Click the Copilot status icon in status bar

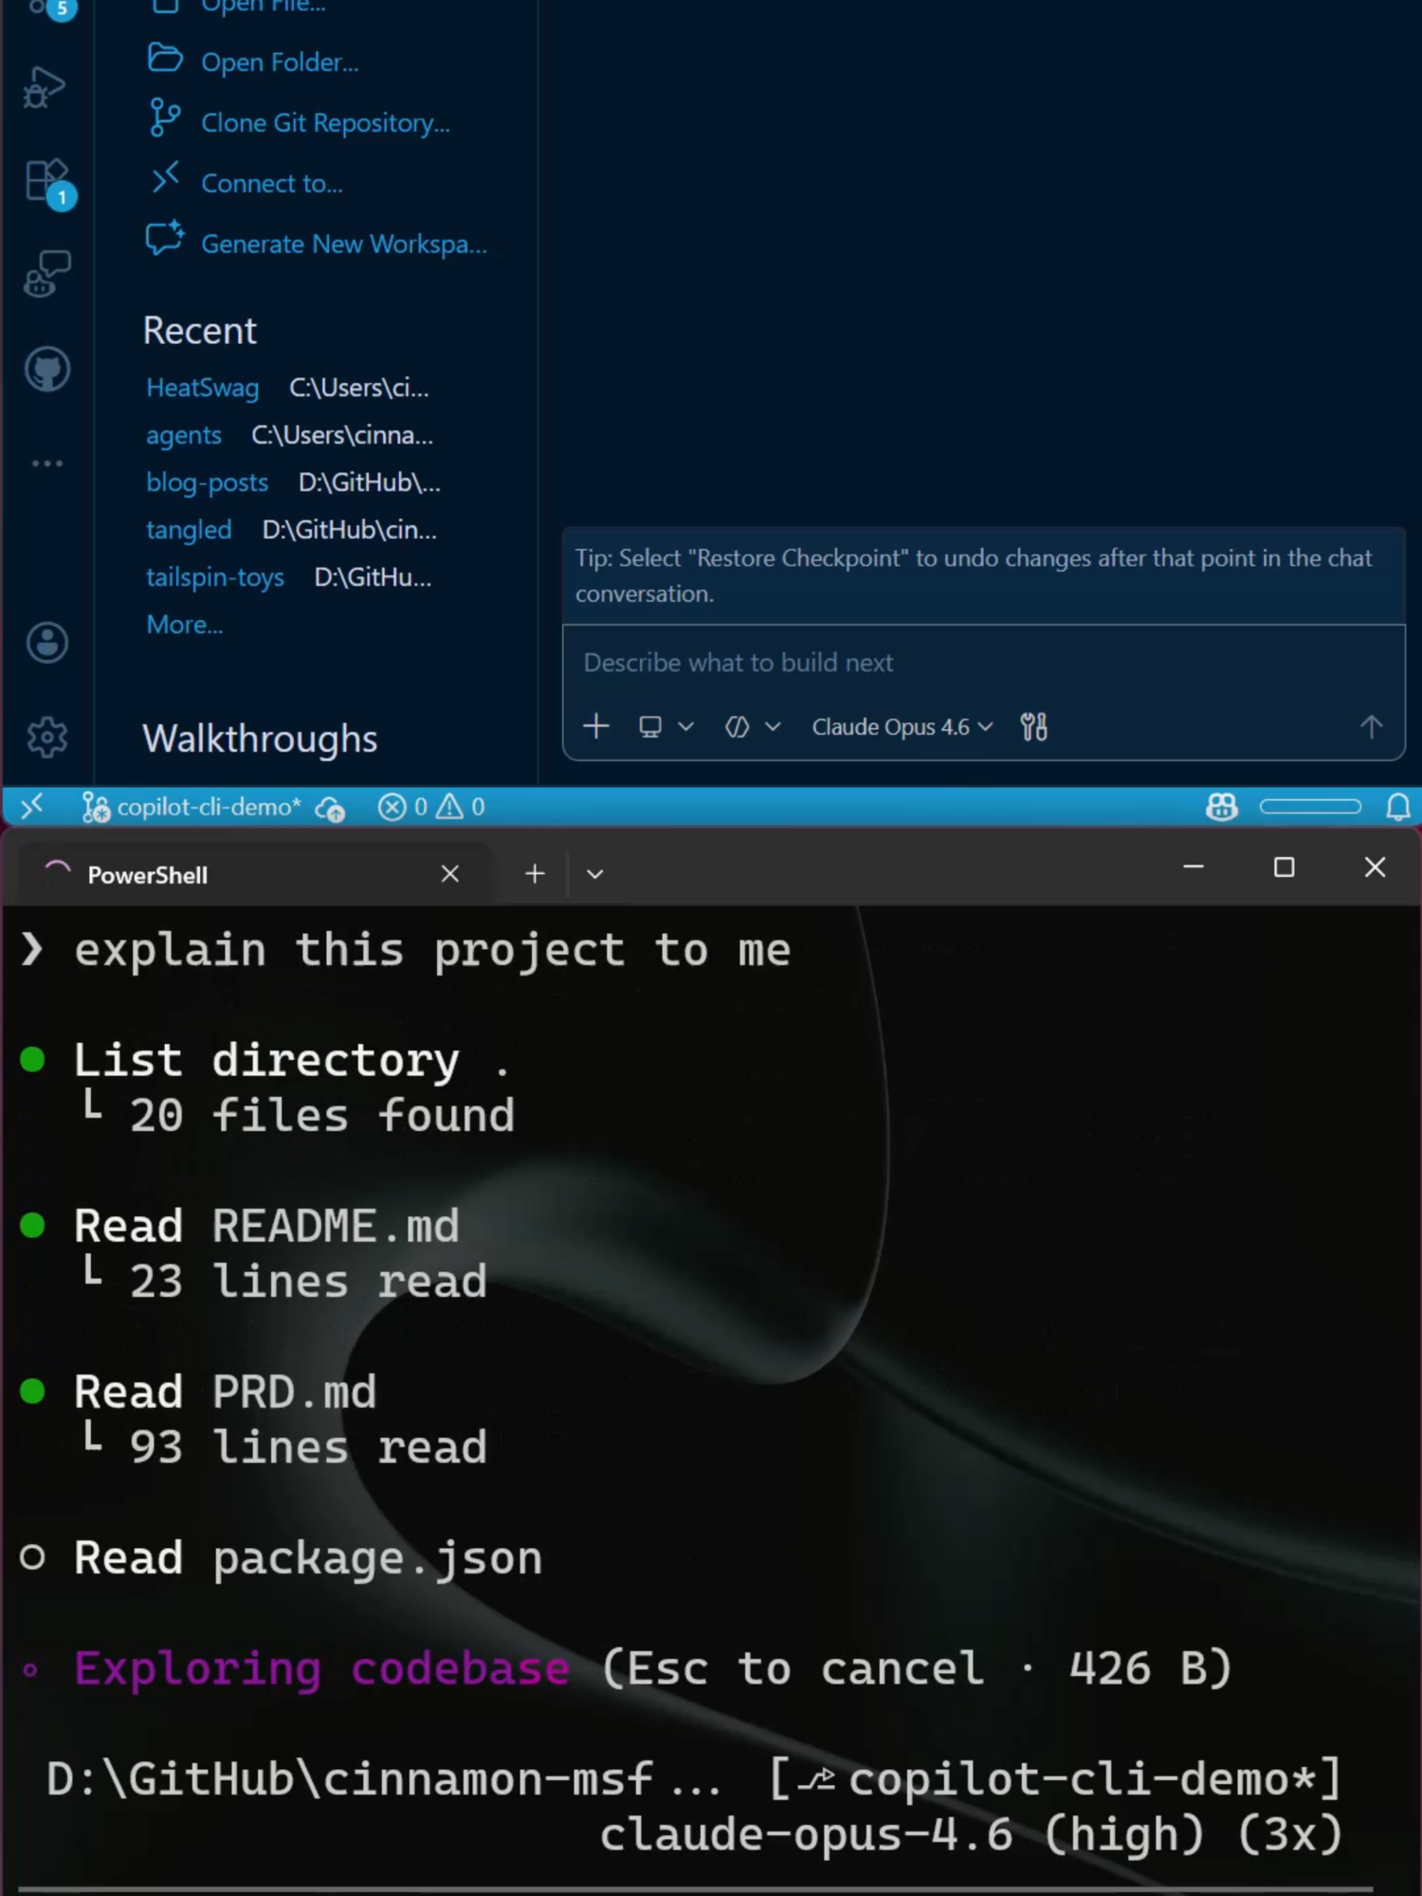[1221, 807]
